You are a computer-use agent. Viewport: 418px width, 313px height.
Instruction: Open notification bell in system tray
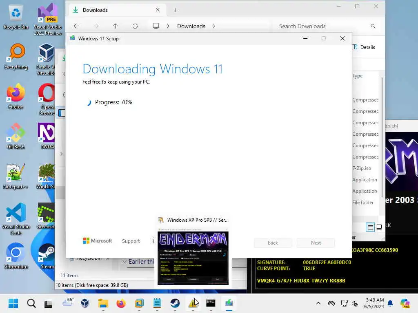click(390, 303)
